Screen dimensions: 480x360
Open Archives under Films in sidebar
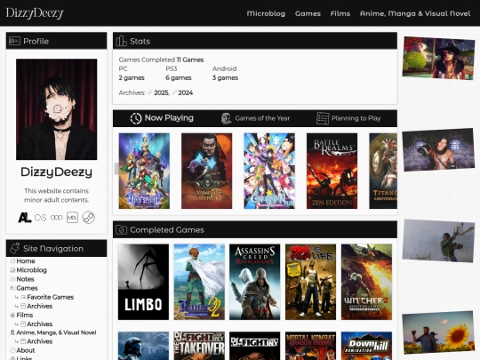pos(39,324)
